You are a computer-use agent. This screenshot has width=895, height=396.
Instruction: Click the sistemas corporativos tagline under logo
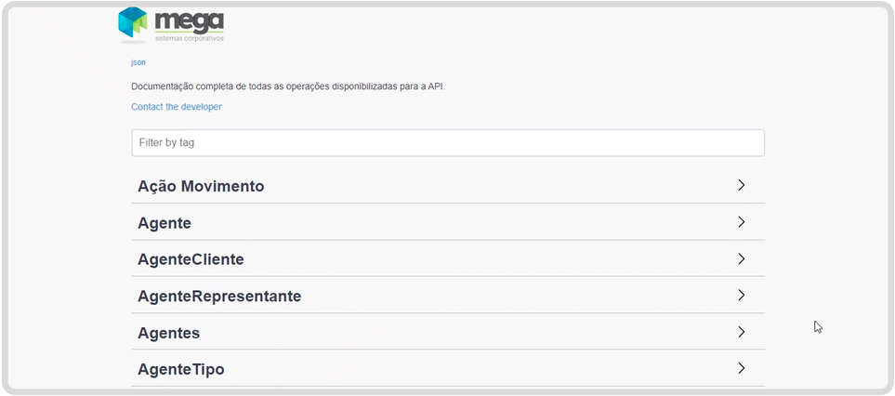(190, 39)
